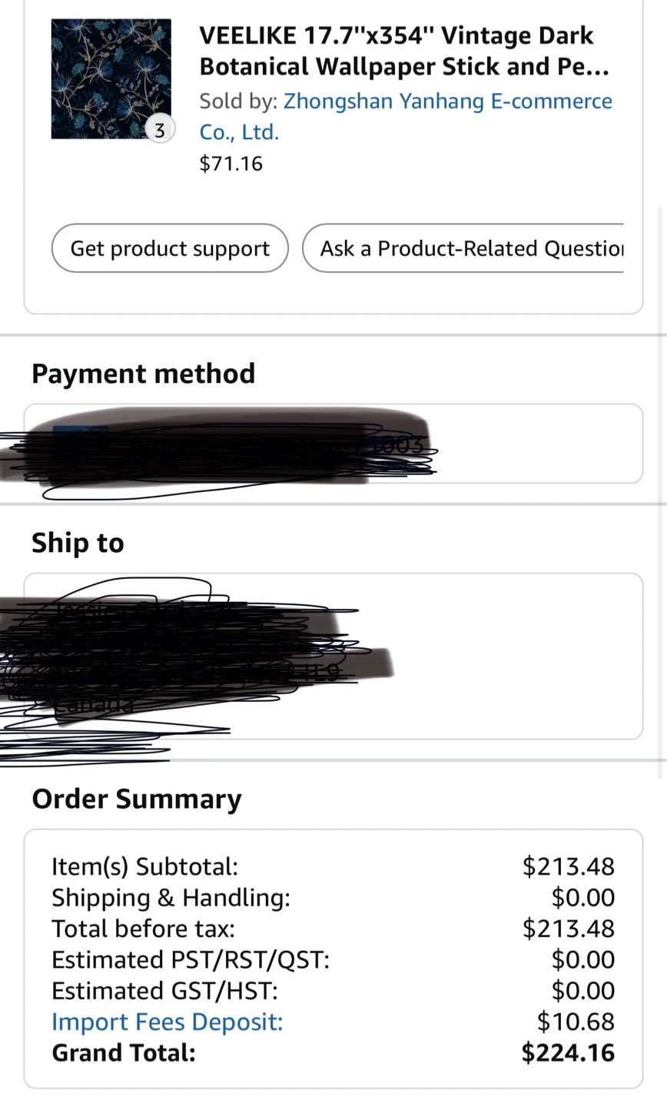Tap the Estimated GST/HST row
The height and width of the screenshot is (1107, 667).
coord(333,991)
